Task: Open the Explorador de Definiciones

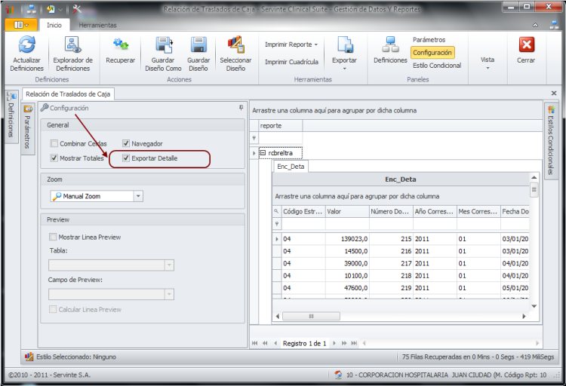Action: coord(72,45)
